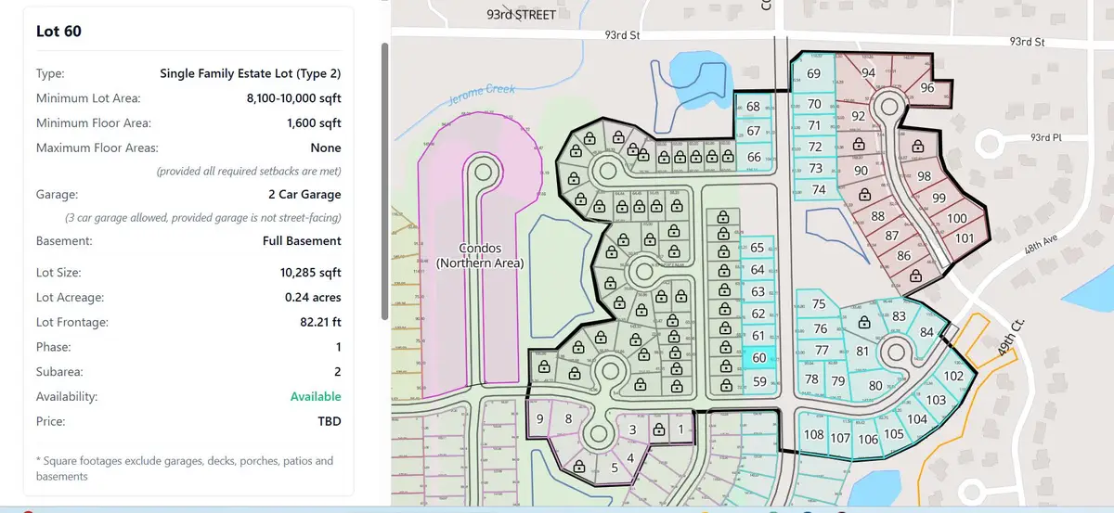This screenshot has width=1114, height=513.
Task: Click the locked lot icon below lot 92
Action: (860, 145)
